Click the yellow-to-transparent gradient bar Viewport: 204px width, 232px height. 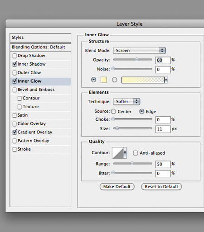pyautogui.click(x=143, y=80)
